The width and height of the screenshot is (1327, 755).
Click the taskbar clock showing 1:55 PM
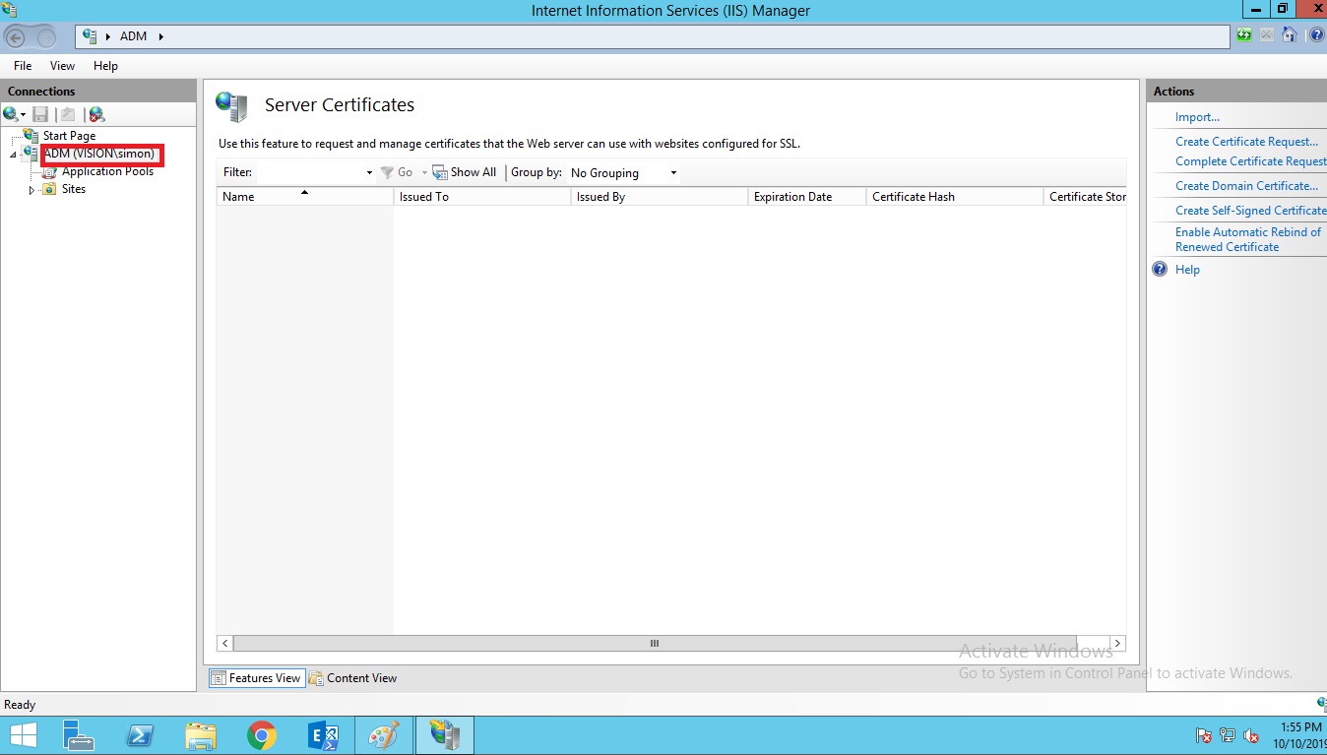[1299, 735]
